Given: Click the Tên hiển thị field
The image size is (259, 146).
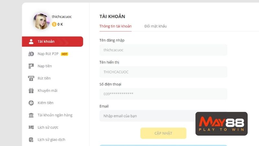Looking at the screenshot, I should coord(163,72).
